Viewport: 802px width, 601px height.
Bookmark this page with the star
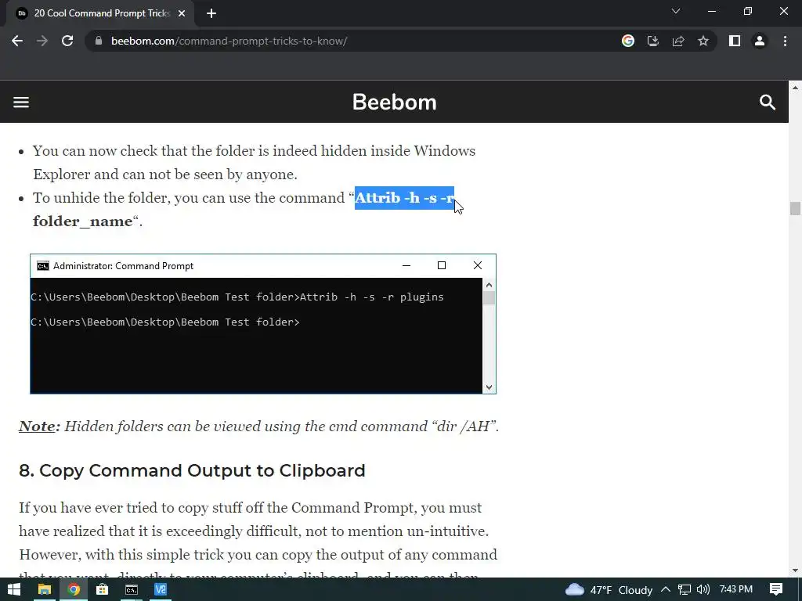pyautogui.click(x=703, y=41)
